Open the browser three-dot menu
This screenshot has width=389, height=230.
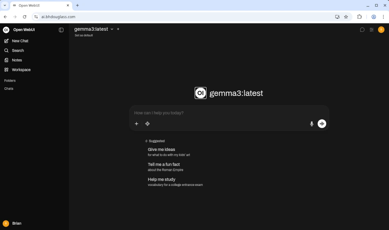(383, 17)
